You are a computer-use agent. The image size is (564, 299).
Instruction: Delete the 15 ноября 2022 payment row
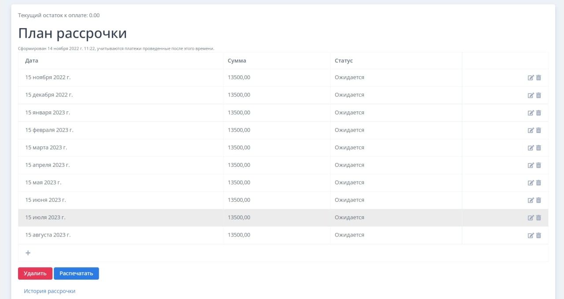(538, 78)
